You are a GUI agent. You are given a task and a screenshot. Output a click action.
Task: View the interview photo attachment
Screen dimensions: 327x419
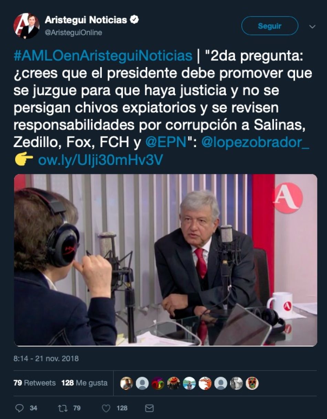click(166, 260)
